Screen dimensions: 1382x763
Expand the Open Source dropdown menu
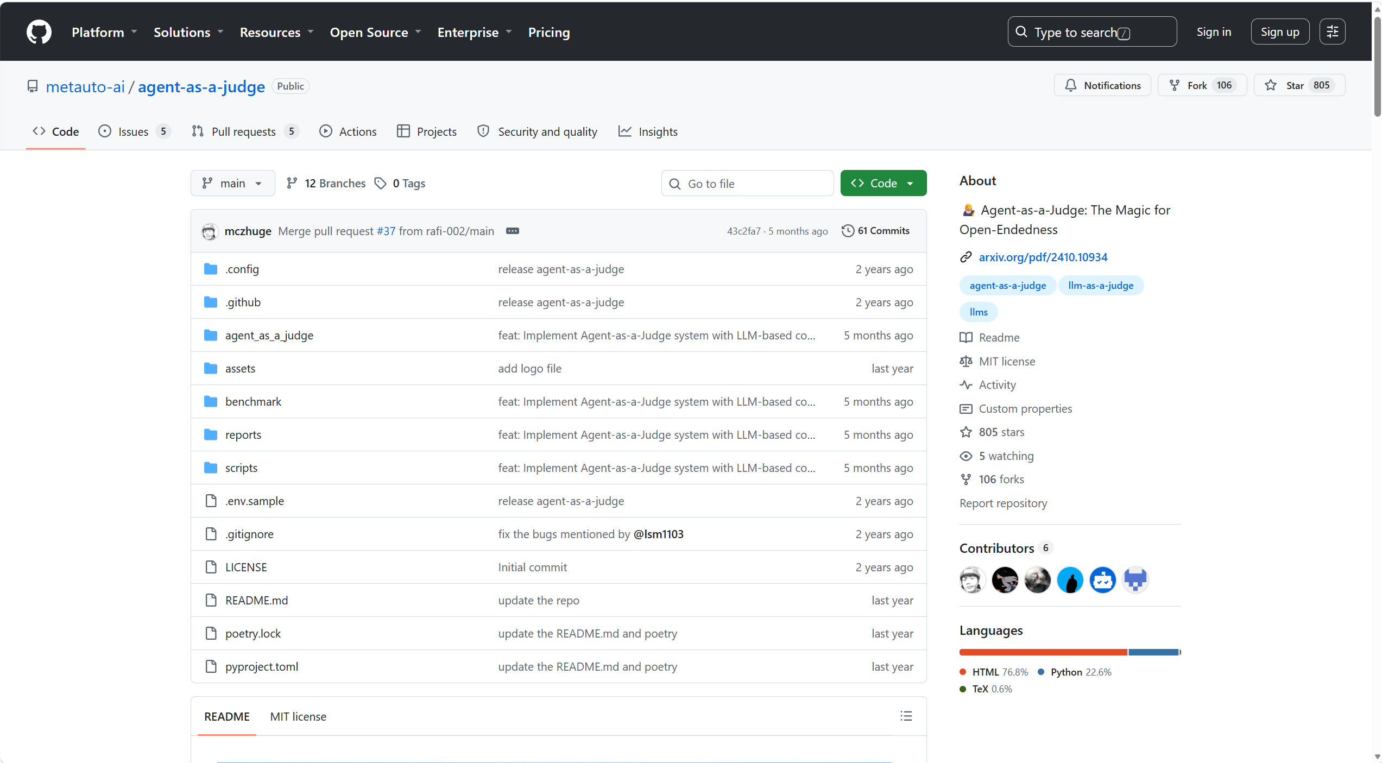point(376,33)
